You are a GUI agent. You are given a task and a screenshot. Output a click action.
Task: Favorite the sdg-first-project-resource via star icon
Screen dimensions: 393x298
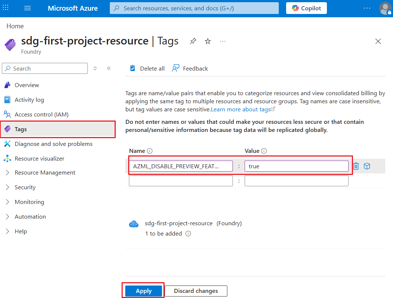208,41
